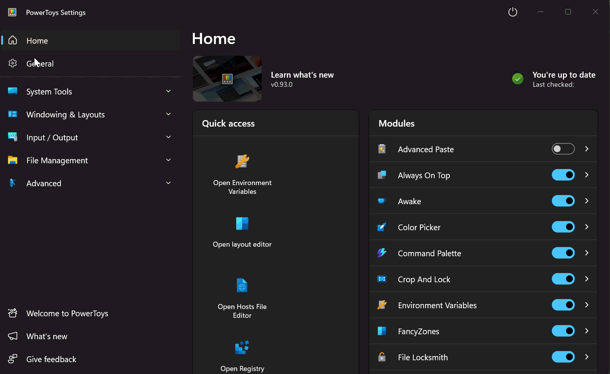Click the What's new megaphone icon

13,336
